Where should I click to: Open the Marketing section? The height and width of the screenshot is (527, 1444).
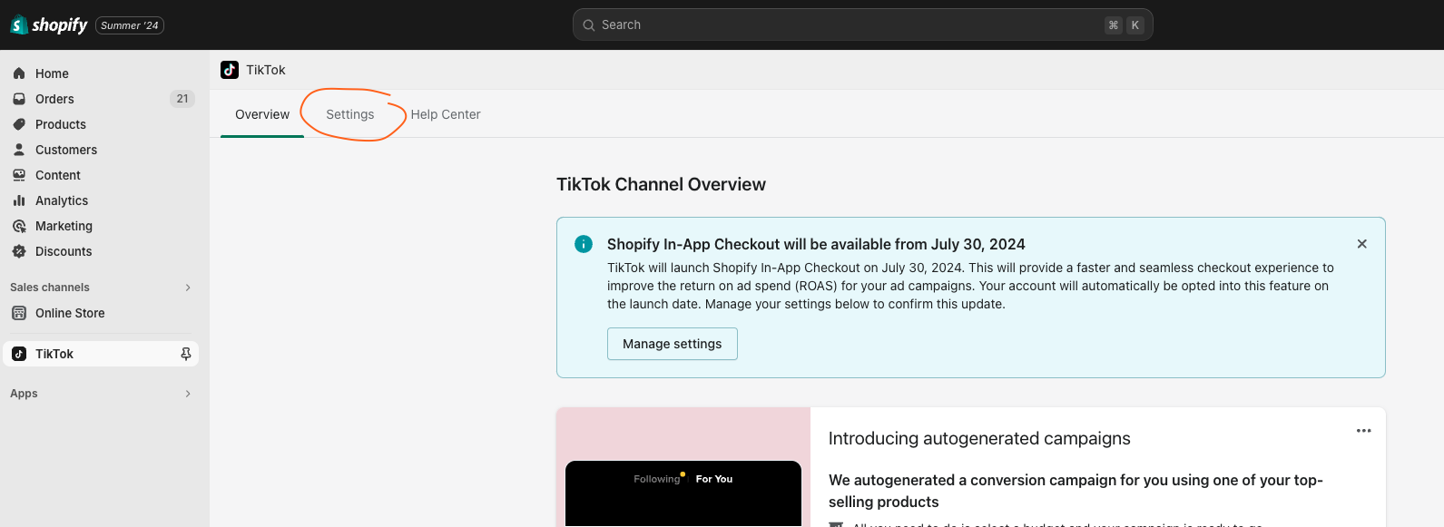(x=64, y=226)
